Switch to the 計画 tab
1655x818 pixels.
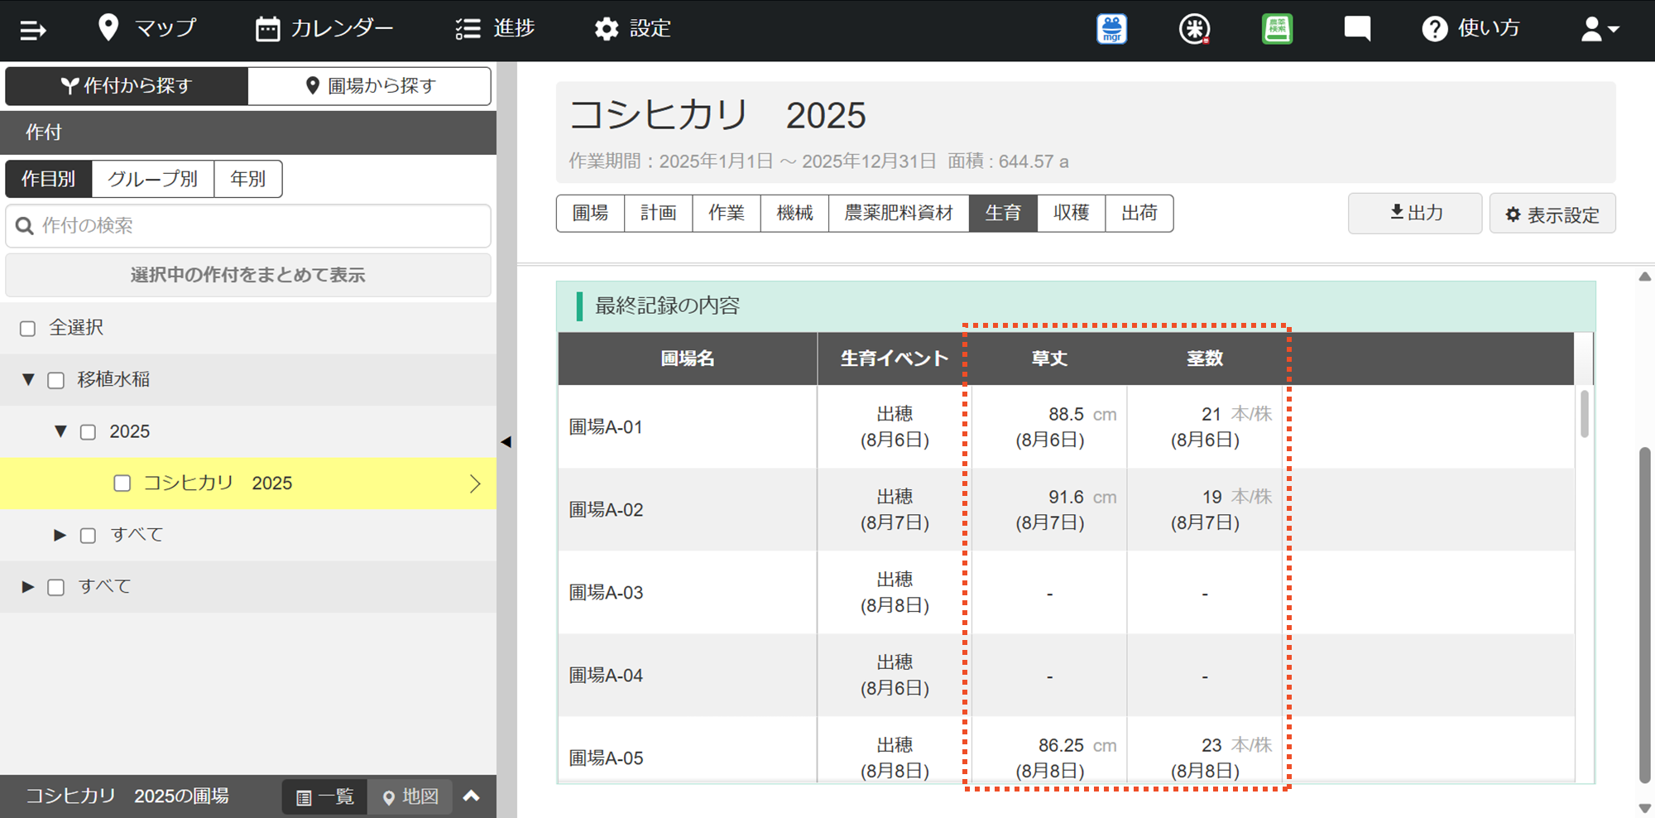click(659, 213)
